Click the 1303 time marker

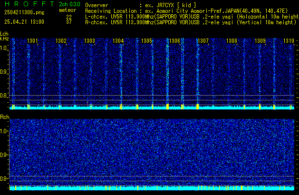[89, 41]
